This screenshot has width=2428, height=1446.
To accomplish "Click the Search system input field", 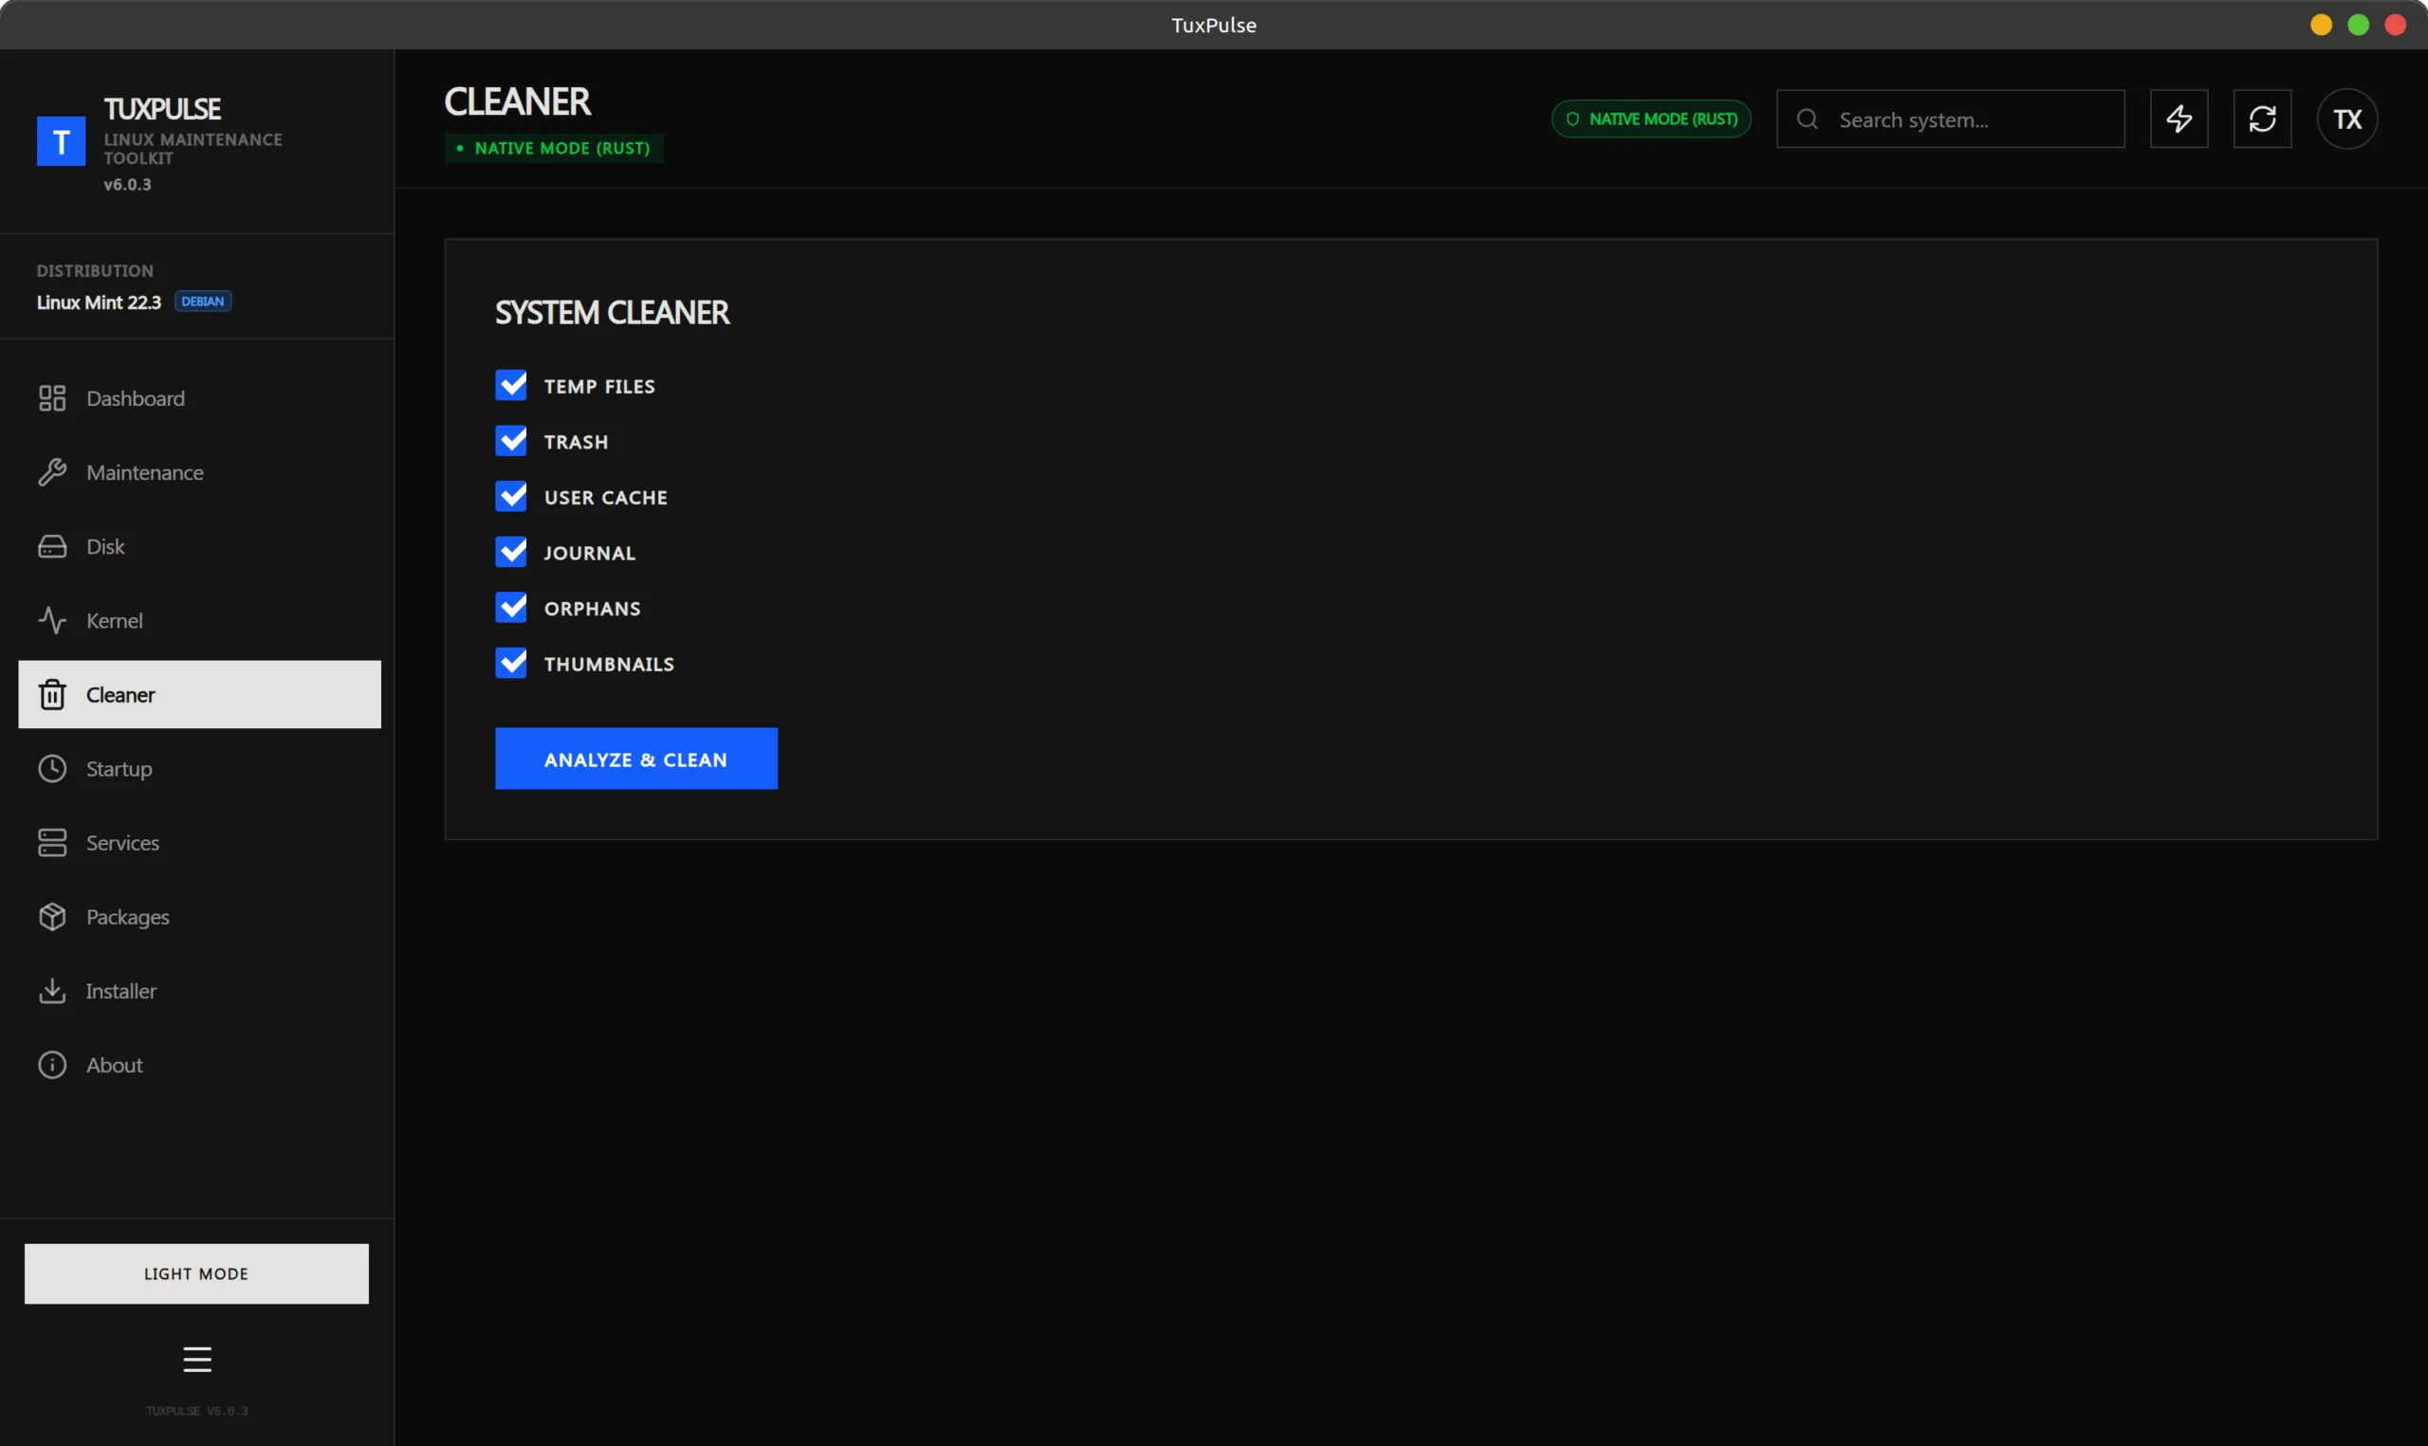I will click(1968, 119).
